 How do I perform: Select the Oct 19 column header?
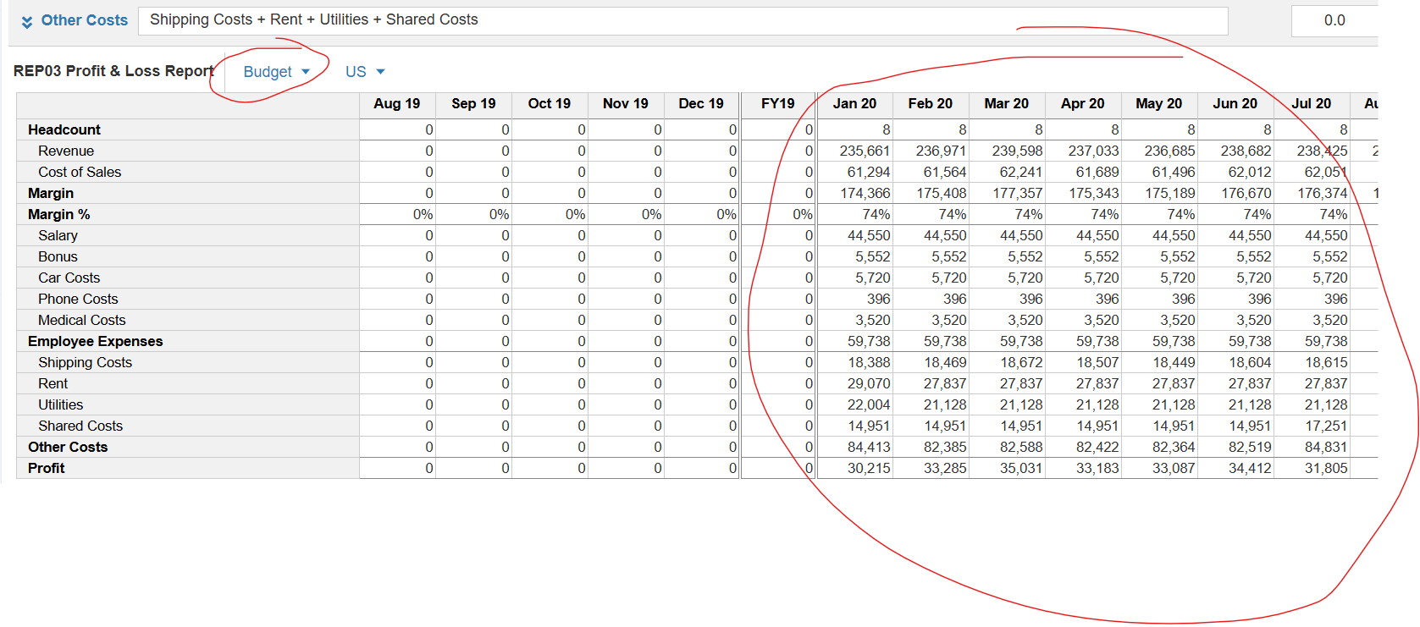coord(550,104)
